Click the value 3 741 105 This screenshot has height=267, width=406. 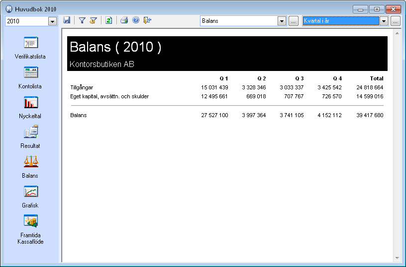292,115
